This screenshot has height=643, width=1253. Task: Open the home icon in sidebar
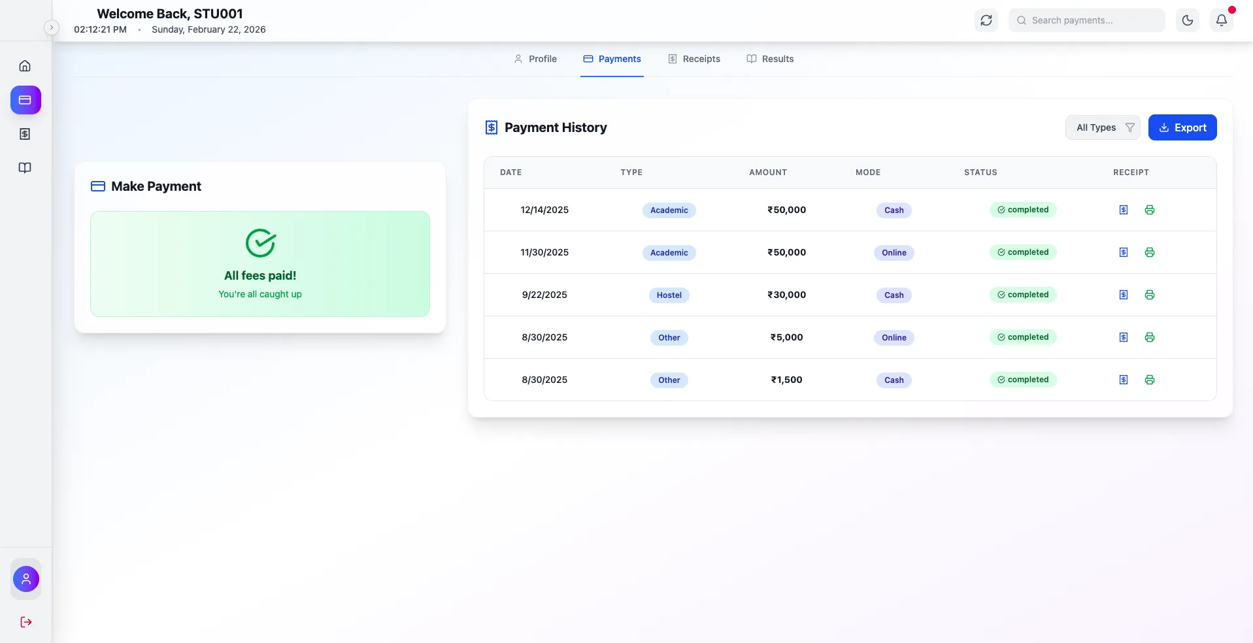[x=25, y=66]
